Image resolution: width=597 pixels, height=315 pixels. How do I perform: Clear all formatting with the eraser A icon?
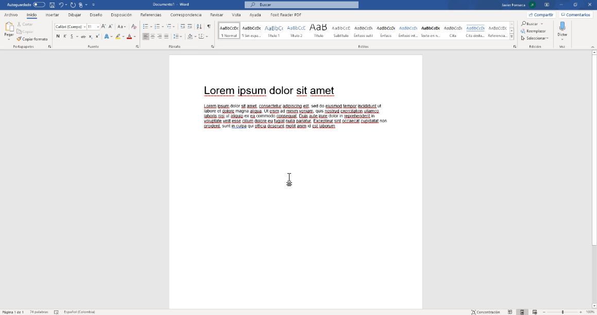point(133,27)
